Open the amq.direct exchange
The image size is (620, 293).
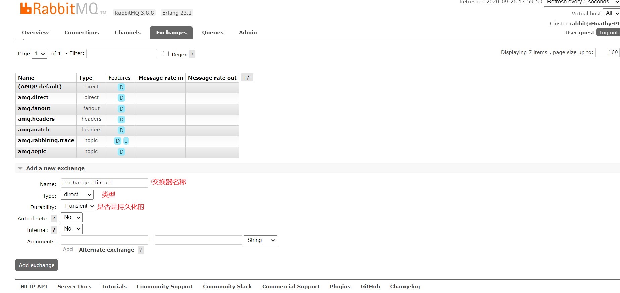coord(33,97)
